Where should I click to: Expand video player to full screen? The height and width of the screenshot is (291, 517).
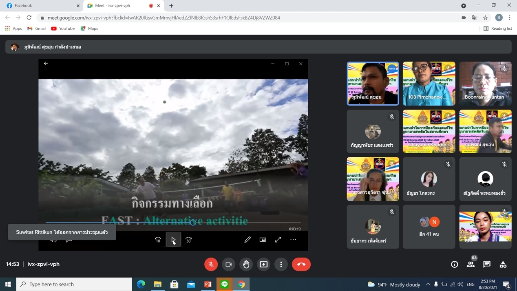tap(278, 240)
